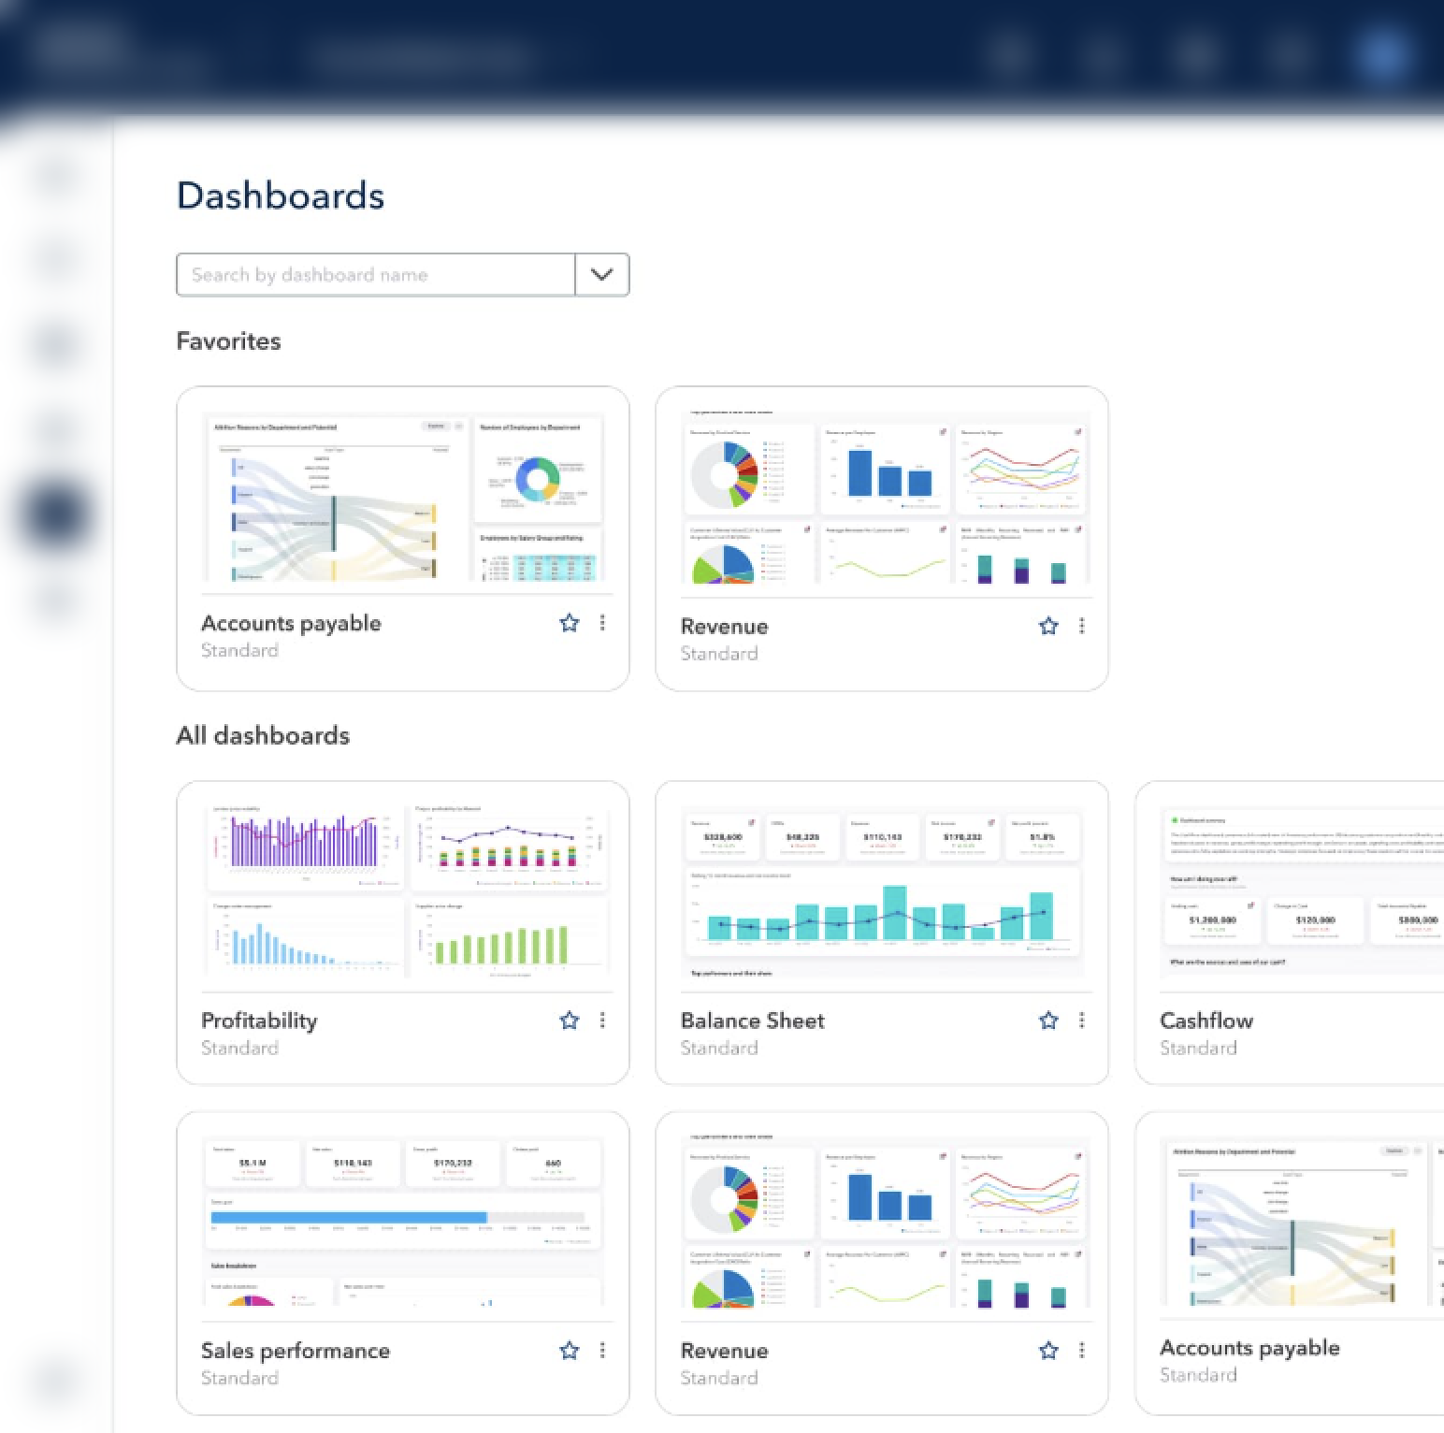Click star on Revenue card under All dashboards
The width and height of the screenshot is (1444, 1433).
coord(1048,1351)
